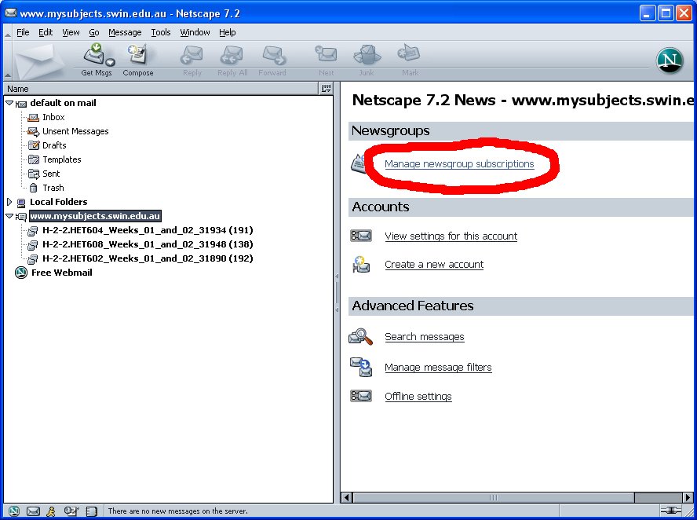Click the title bar mail icon
This screenshot has width=697, height=520.
11,13
